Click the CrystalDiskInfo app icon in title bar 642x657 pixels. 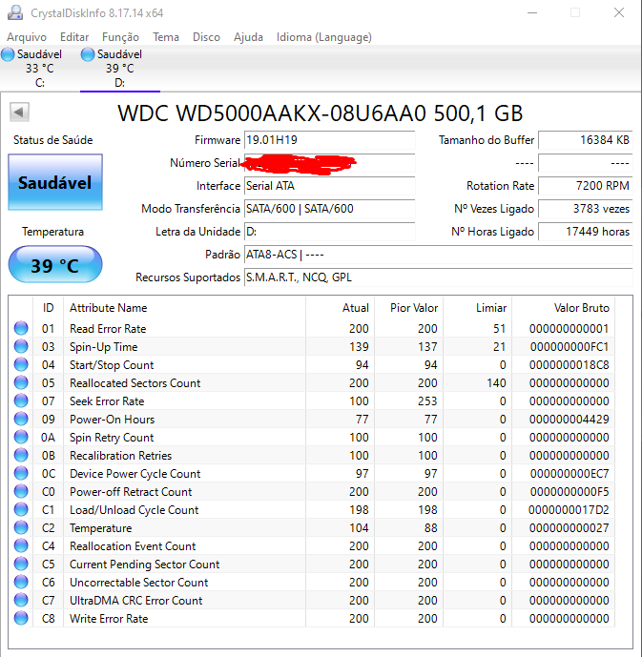[x=15, y=12]
